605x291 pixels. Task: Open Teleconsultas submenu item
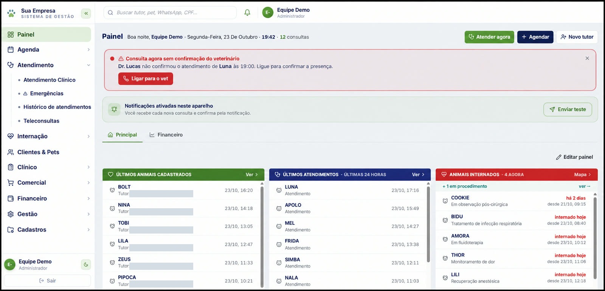coord(41,121)
